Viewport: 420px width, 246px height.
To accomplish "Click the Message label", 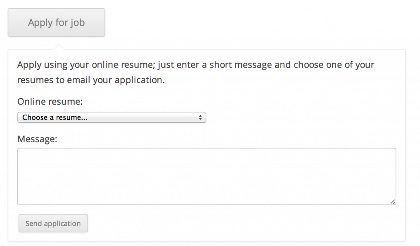I will click(x=37, y=139).
